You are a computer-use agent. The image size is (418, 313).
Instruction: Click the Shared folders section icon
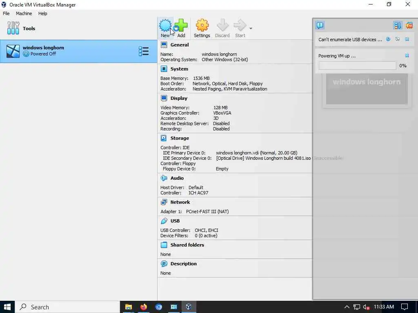click(164, 245)
